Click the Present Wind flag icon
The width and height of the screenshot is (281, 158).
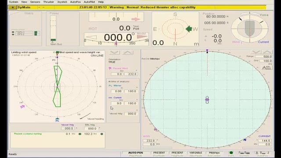(x=110, y=68)
